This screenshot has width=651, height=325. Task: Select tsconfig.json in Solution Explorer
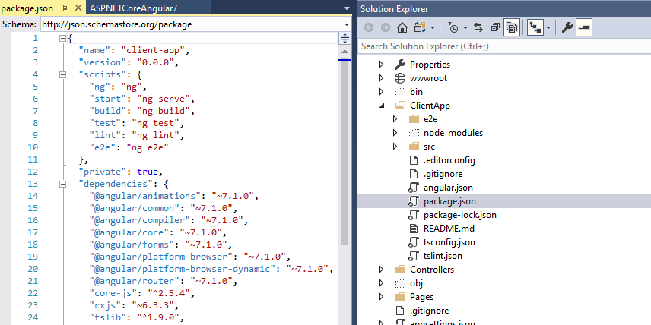tap(449, 242)
